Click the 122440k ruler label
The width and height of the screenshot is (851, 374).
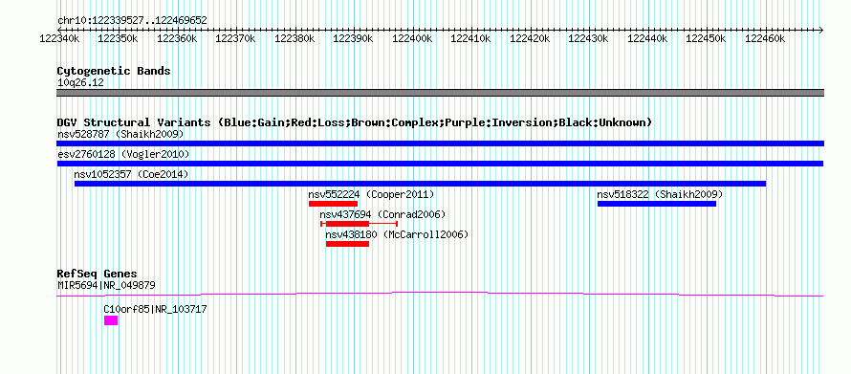[x=648, y=39]
